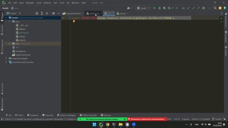
Task: Click the profiler run icon
Action: (x=169, y=8)
